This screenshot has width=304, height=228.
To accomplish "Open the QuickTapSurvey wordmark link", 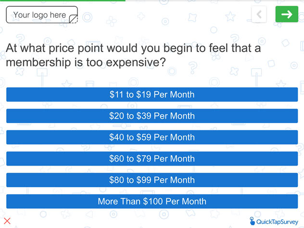I will [x=277, y=222].
